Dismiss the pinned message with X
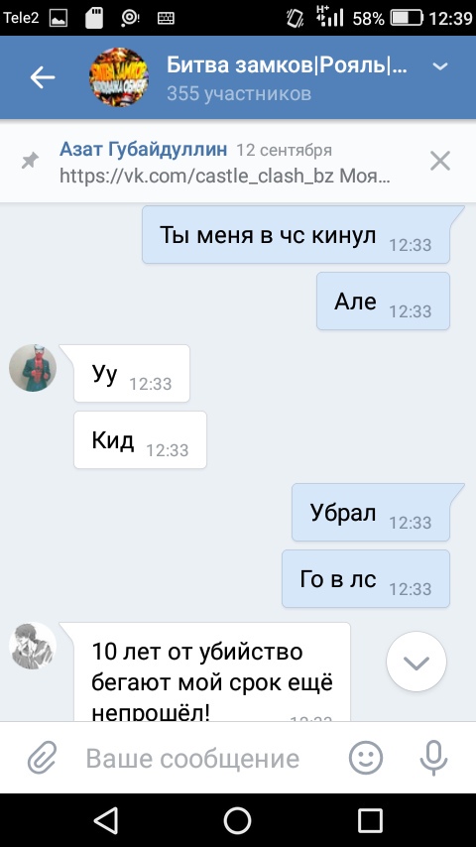 click(439, 161)
